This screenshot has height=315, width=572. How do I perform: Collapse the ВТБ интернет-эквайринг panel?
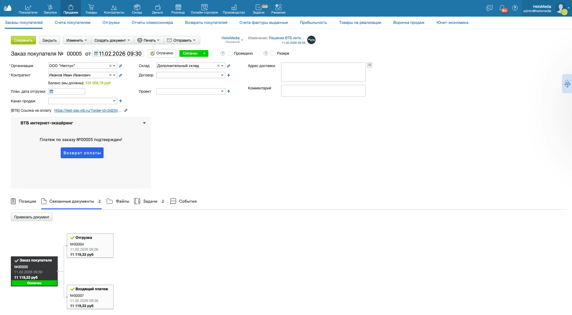coord(144,123)
